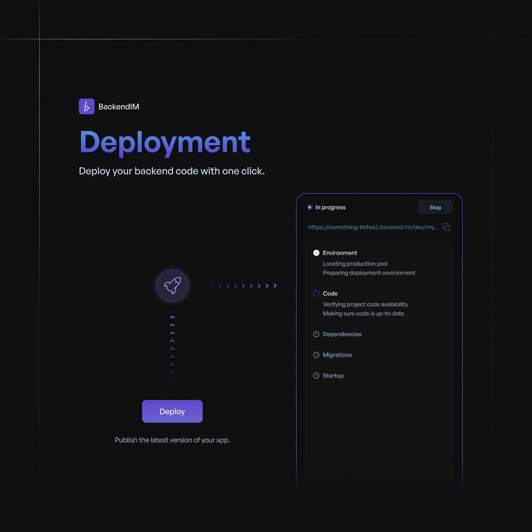Stop the deployment in progress
532x532 pixels.
(435, 207)
